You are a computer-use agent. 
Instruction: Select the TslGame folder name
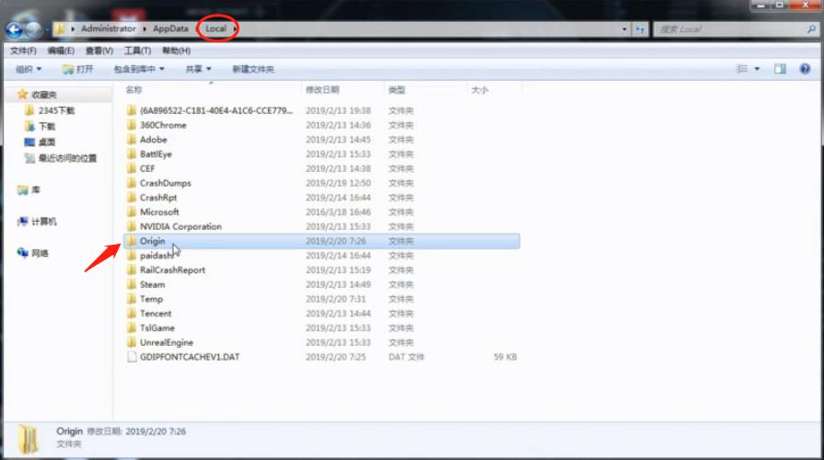pyautogui.click(x=157, y=328)
